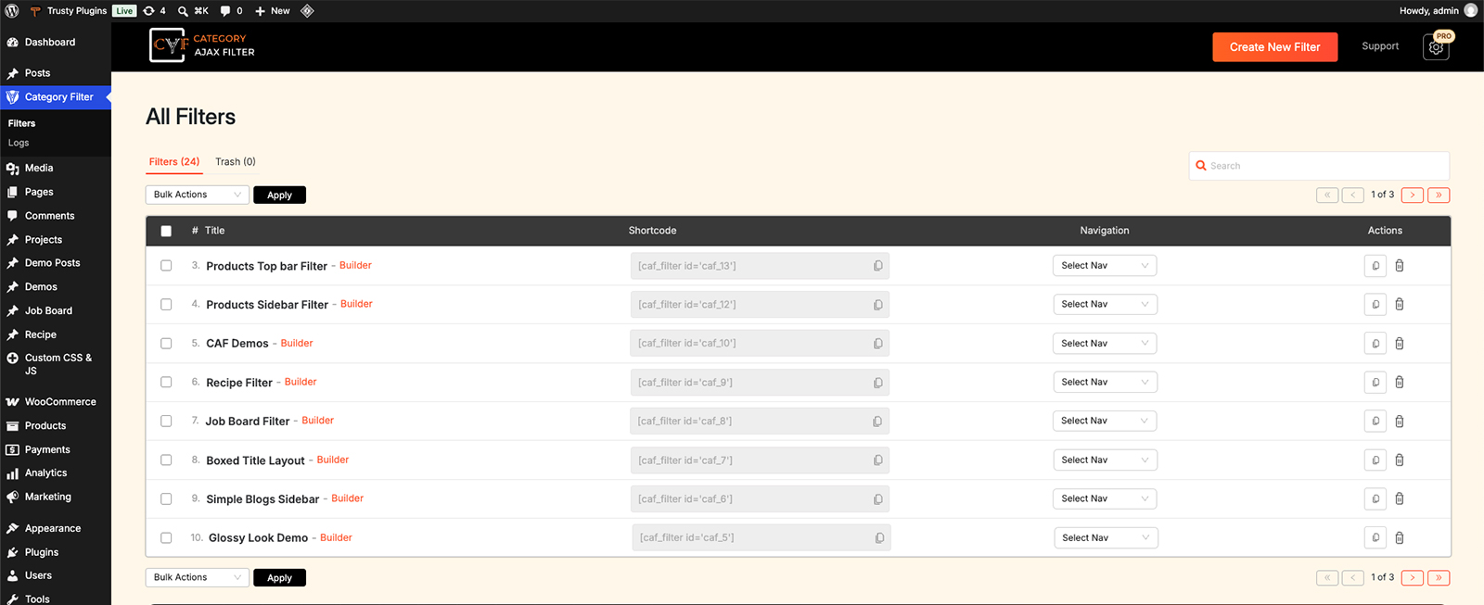Select the Recipe Filter row checkbox

coord(166,383)
